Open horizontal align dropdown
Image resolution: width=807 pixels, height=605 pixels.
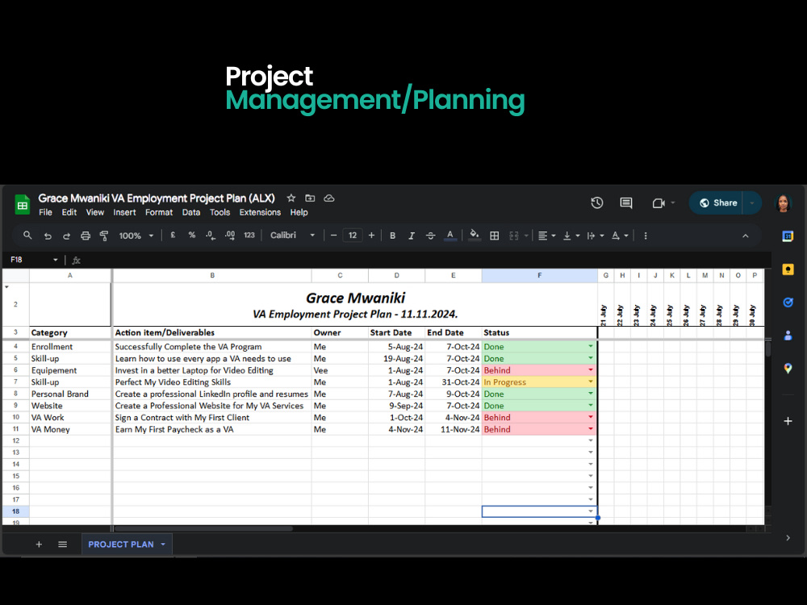point(546,236)
